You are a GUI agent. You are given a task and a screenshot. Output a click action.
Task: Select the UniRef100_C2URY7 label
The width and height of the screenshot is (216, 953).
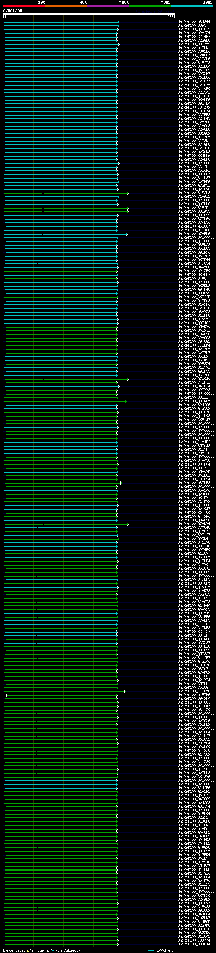tap(194, 81)
